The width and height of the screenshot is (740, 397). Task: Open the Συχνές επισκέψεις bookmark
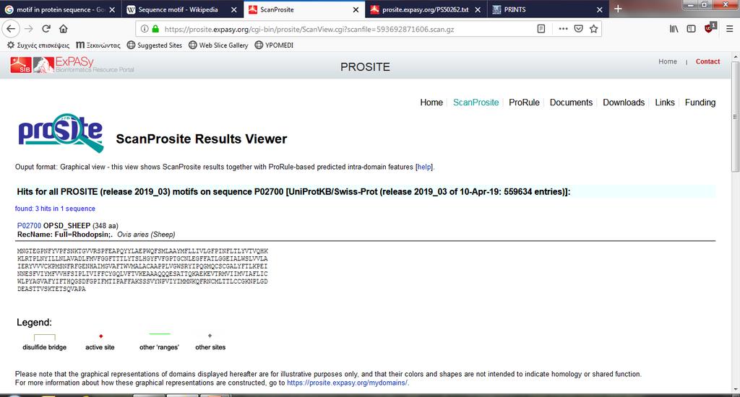pyautogui.click(x=38, y=45)
